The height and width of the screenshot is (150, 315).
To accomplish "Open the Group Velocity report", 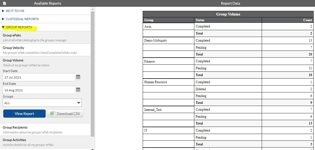I will (45, 50).
